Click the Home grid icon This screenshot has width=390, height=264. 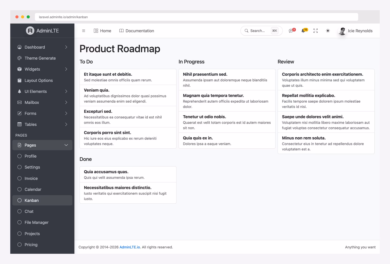point(96,31)
